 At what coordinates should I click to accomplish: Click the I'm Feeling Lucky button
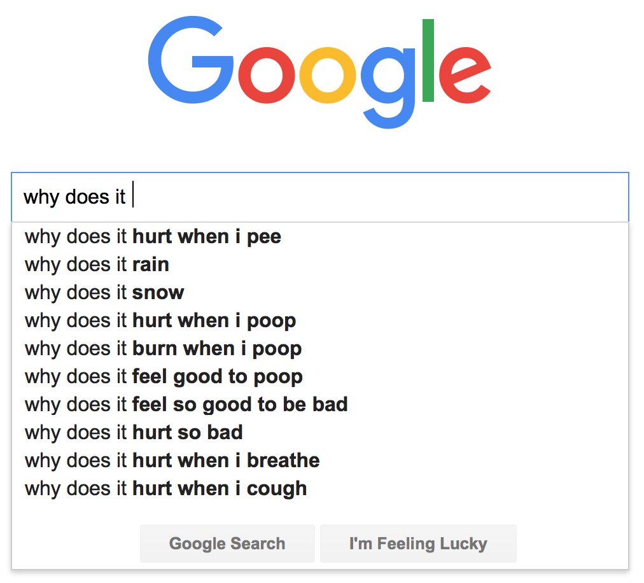pos(418,544)
